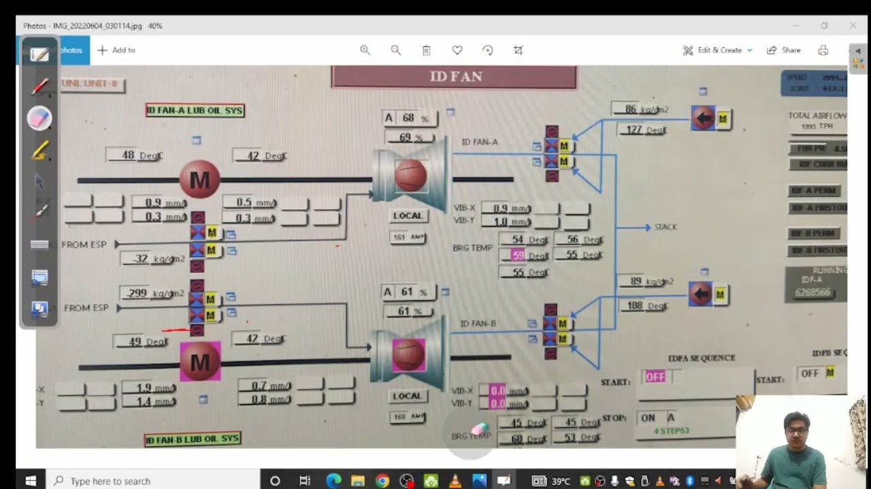Select the yellow highlighter tool
The image size is (871, 489).
point(39,150)
